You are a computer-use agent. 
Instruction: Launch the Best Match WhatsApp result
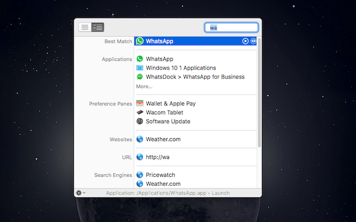tap(195, 41)
